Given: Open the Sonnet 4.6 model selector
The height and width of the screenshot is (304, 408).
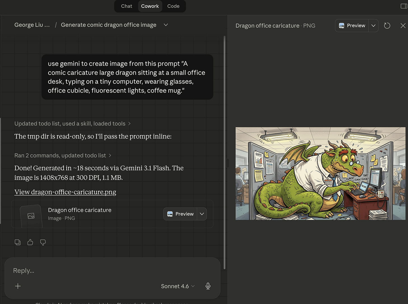Looking at the screenshot, I should point(177,286).
